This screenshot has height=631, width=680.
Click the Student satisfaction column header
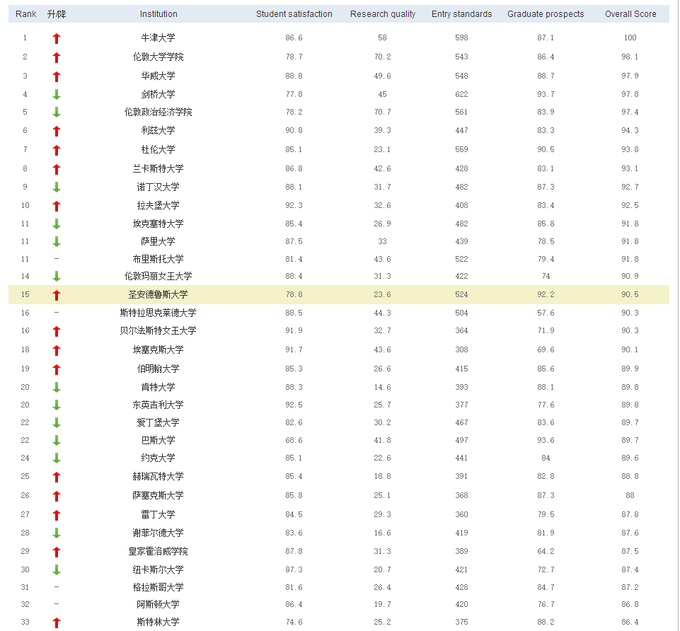[x=294, y=14]
